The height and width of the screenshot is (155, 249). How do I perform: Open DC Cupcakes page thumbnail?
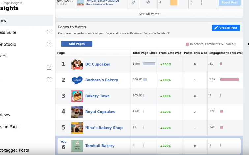(77, 64)
